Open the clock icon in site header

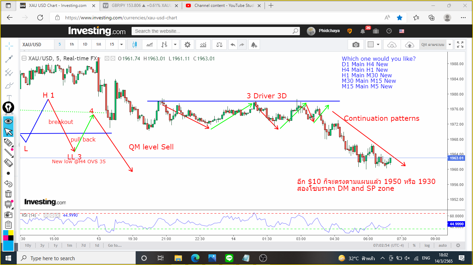tap(389, 31)
